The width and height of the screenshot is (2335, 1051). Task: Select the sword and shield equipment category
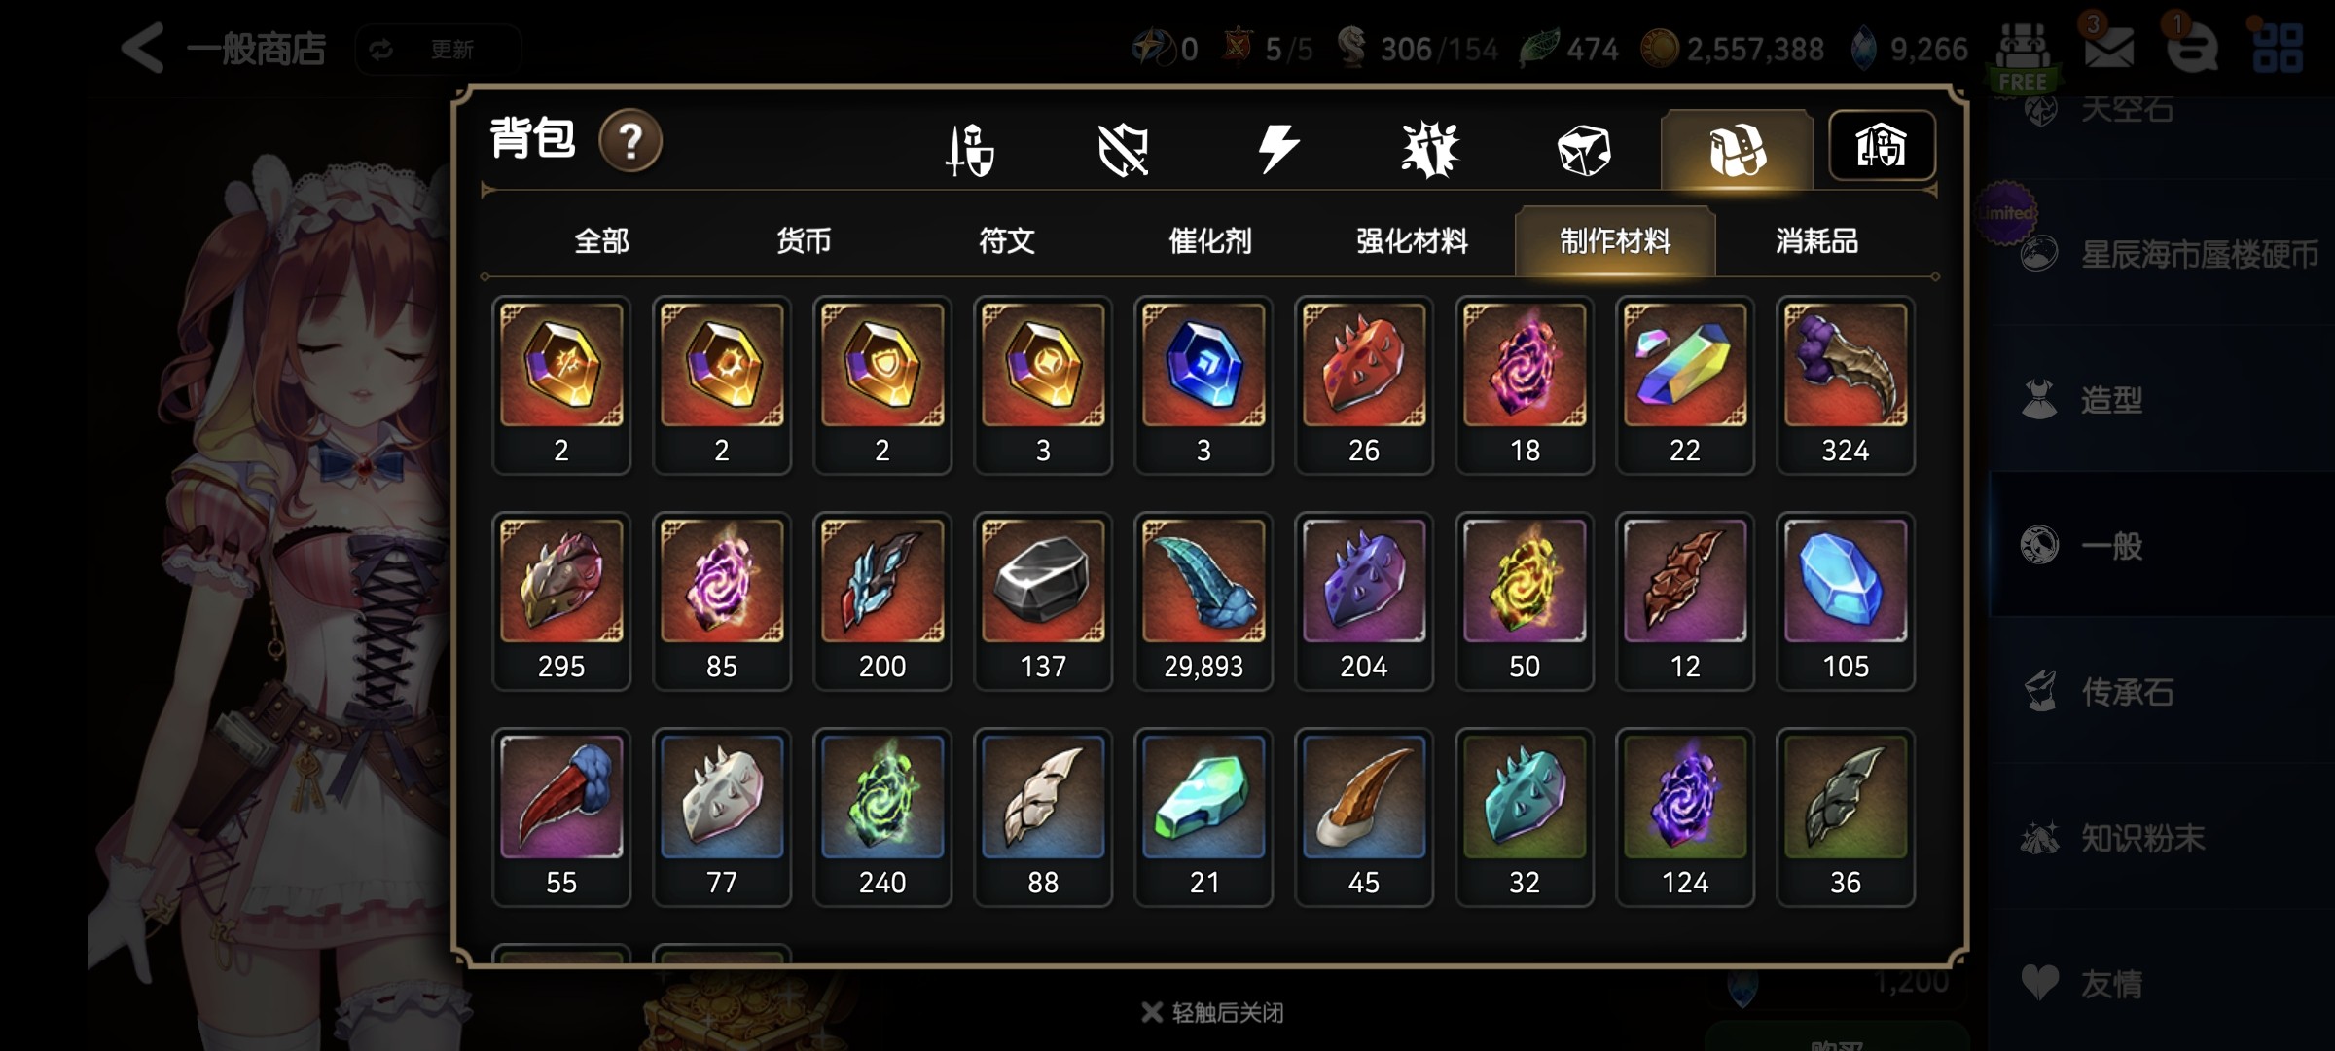(x=970, y=150)
